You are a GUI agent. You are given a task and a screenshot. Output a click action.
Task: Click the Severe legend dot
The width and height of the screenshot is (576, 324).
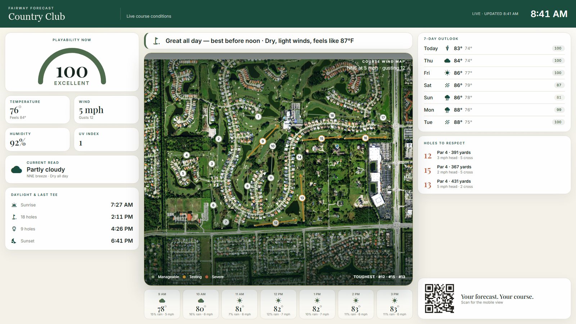tap(207, 277)
